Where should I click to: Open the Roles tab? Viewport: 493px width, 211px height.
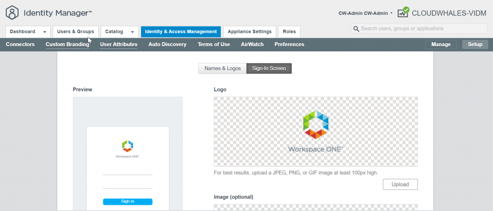[x=289, y=31]
